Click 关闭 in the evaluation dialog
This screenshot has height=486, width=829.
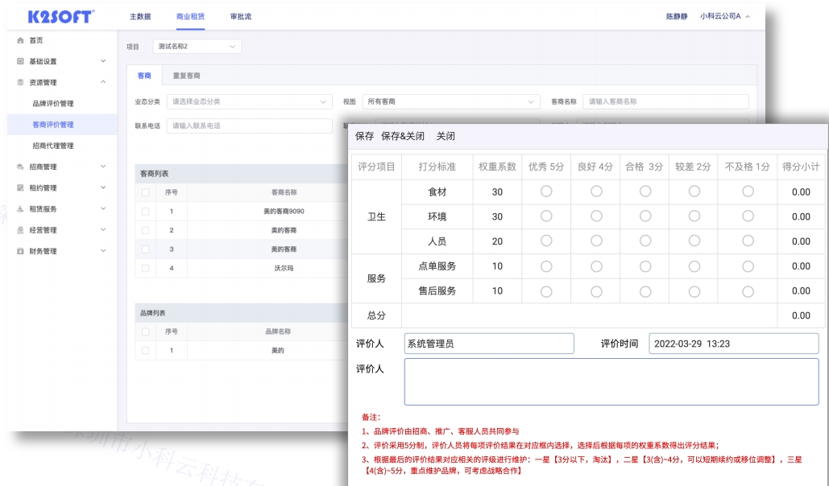click(x=446, y=136)
